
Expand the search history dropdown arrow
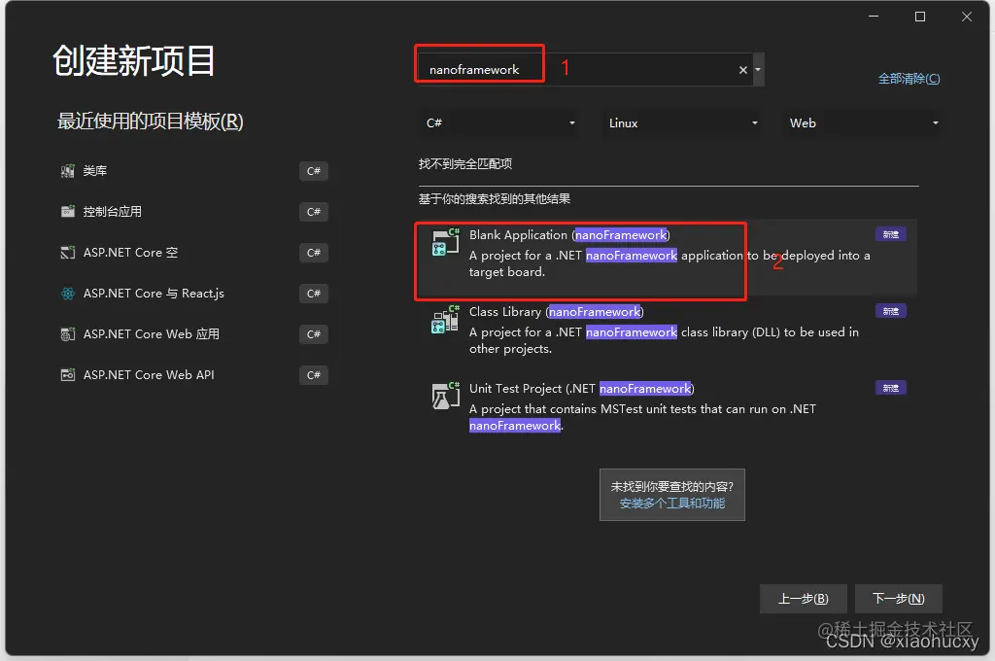coord(757,69)
